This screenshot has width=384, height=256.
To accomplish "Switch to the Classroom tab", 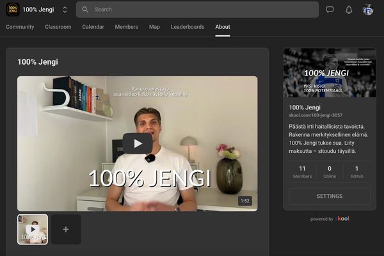I will [x=58, y=27].
